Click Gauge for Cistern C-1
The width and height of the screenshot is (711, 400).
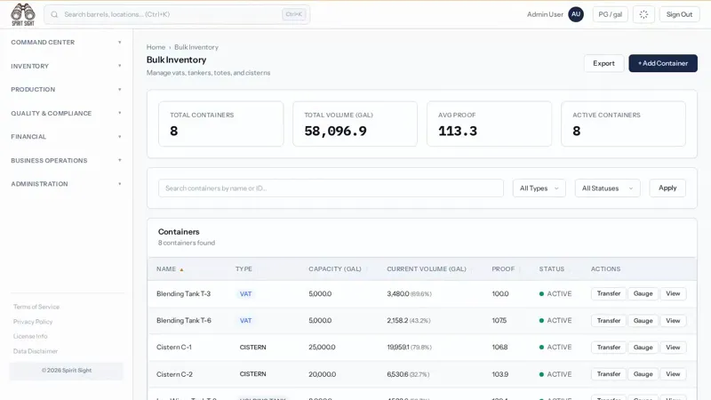click(643, 348)
